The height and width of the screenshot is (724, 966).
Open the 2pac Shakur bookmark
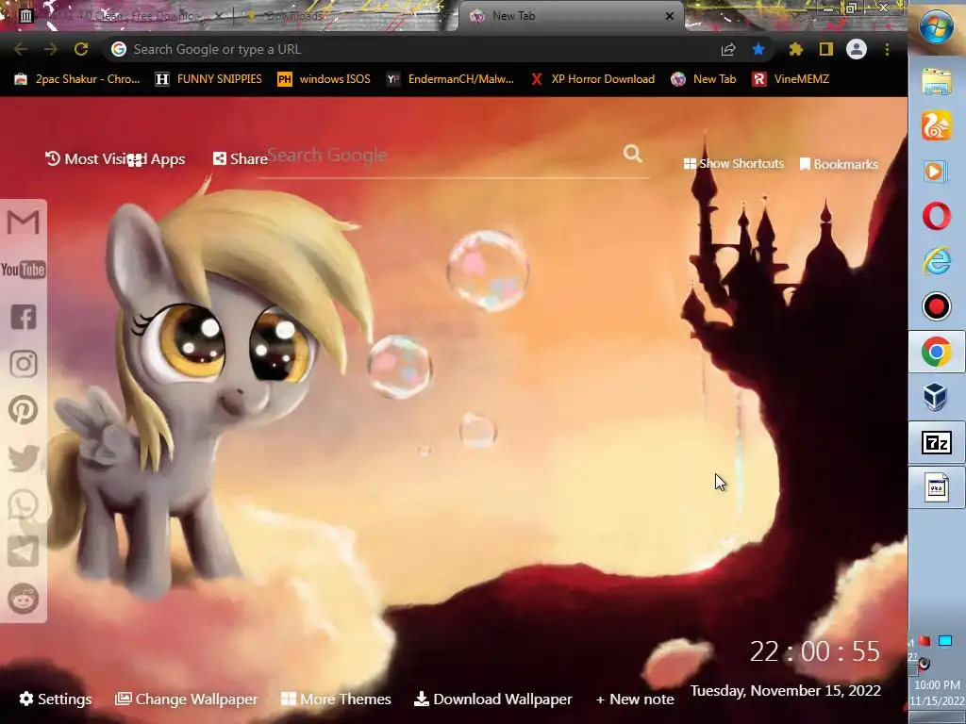pos(77,79)
